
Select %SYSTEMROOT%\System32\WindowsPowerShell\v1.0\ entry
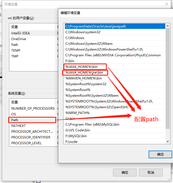pos(115,101)
